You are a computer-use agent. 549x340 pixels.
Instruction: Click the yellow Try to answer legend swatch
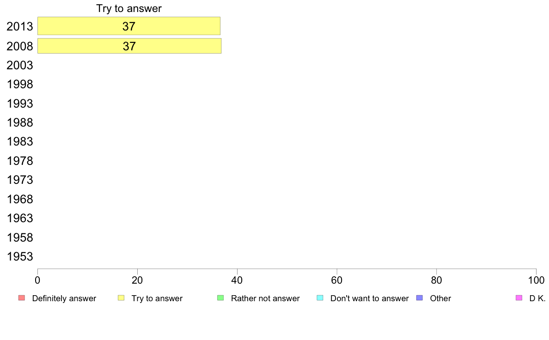[121, 298]
